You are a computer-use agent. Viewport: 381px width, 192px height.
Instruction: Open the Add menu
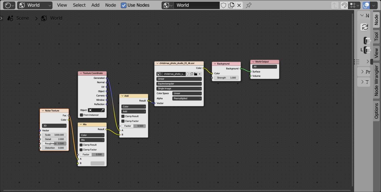(x=95, y=5)
